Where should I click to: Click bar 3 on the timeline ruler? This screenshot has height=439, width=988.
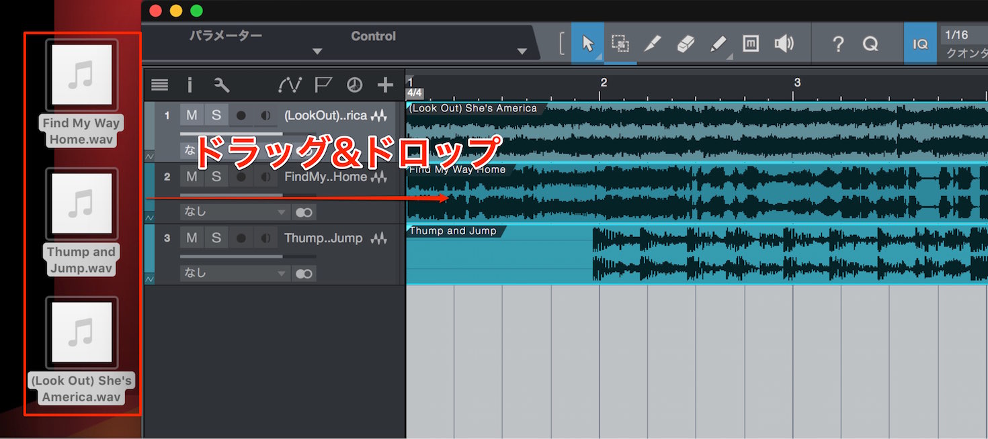(797, 83)
